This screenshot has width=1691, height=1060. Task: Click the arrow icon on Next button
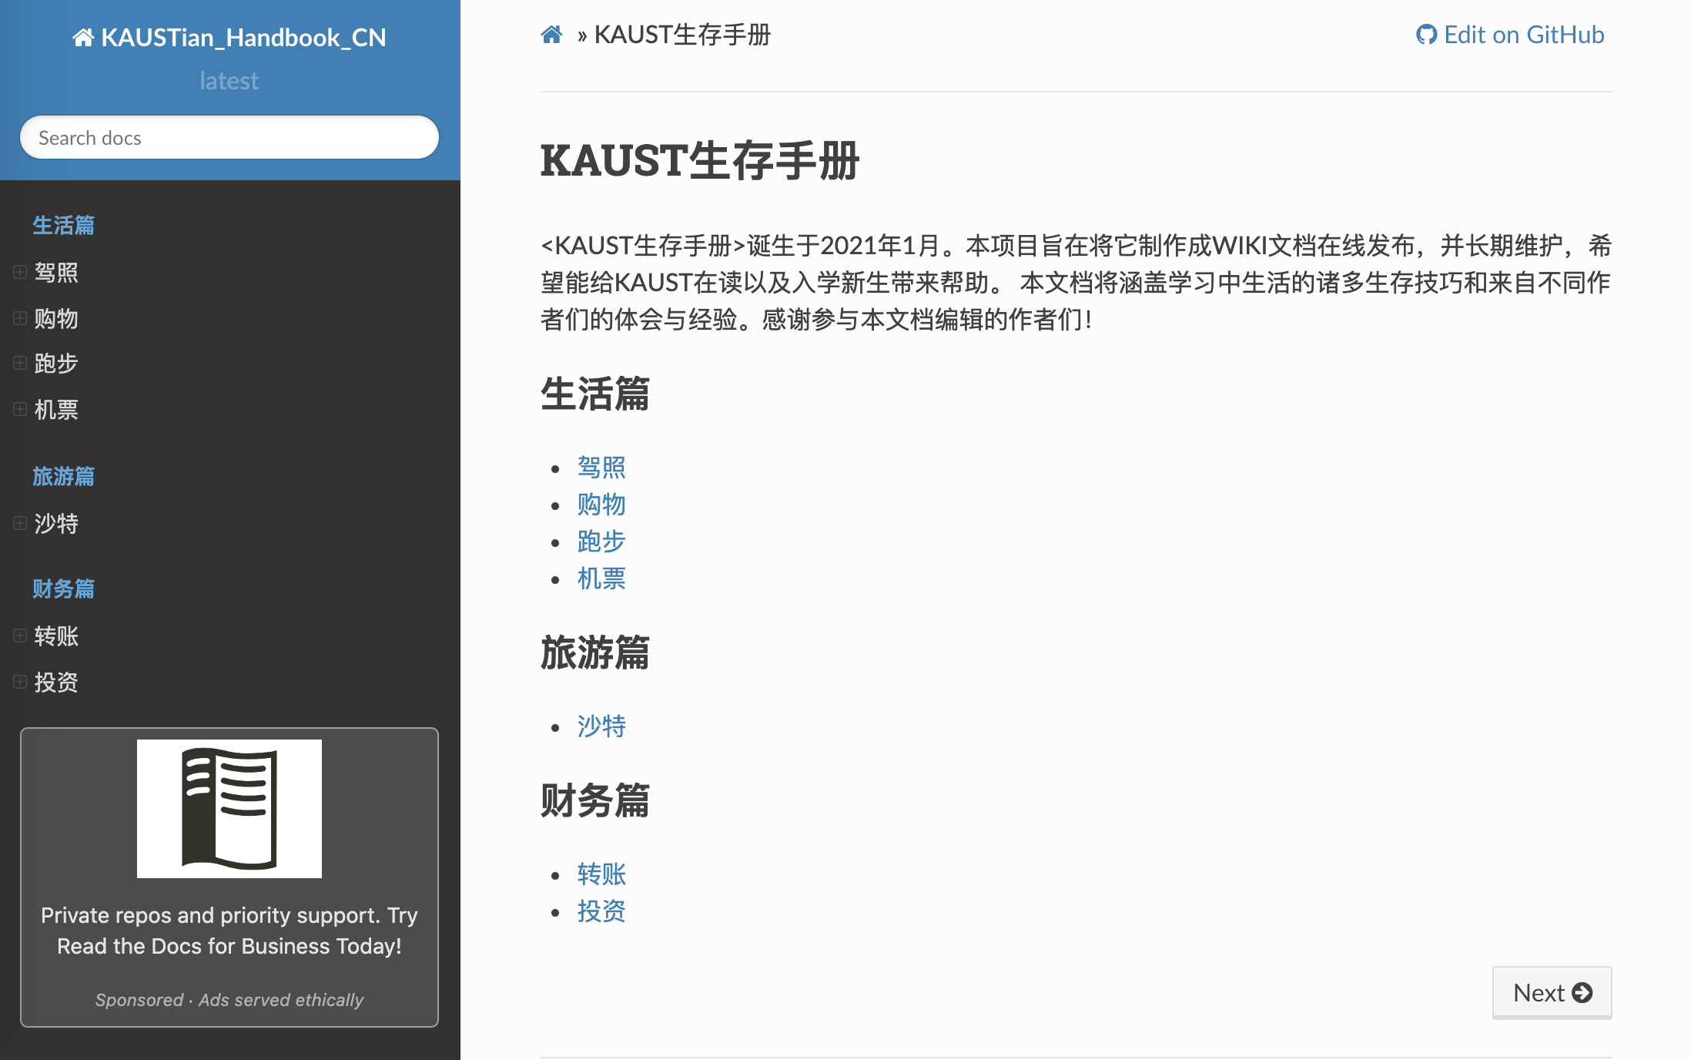pos(1582,992)
